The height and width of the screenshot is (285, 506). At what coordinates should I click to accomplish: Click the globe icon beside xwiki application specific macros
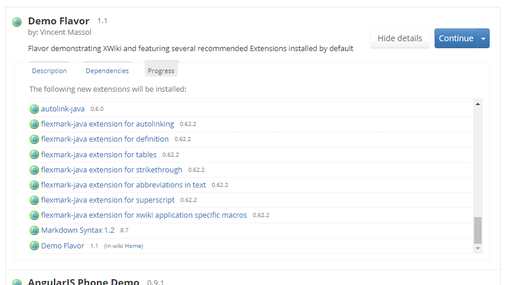tap(34, 215)
